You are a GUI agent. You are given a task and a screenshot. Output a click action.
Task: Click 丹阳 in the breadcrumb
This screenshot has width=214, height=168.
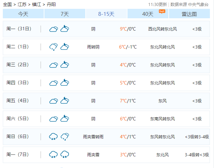(51, 4)
